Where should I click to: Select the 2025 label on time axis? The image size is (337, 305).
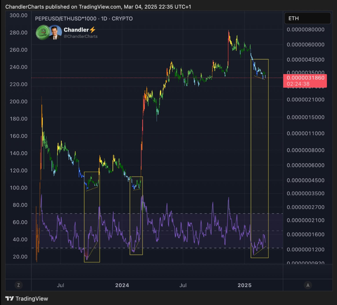pyautogui.click(x=244, y=285)
